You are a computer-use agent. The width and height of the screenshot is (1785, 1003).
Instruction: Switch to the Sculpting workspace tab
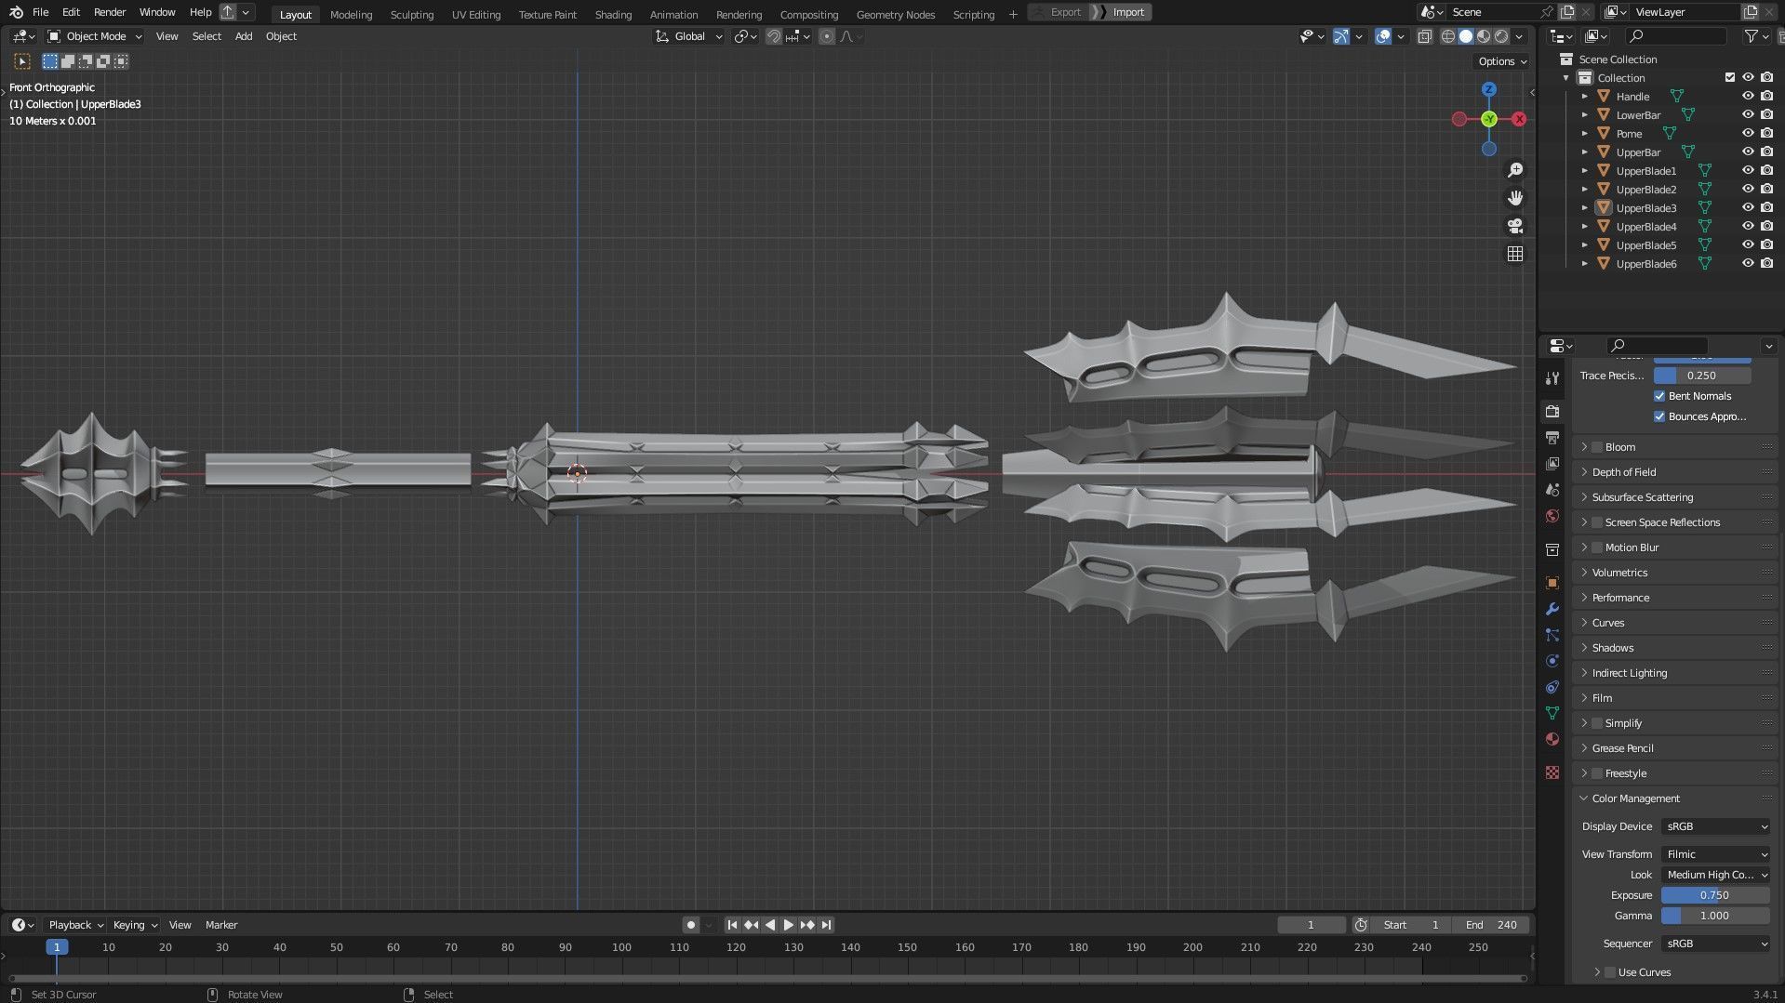[412, 14]
